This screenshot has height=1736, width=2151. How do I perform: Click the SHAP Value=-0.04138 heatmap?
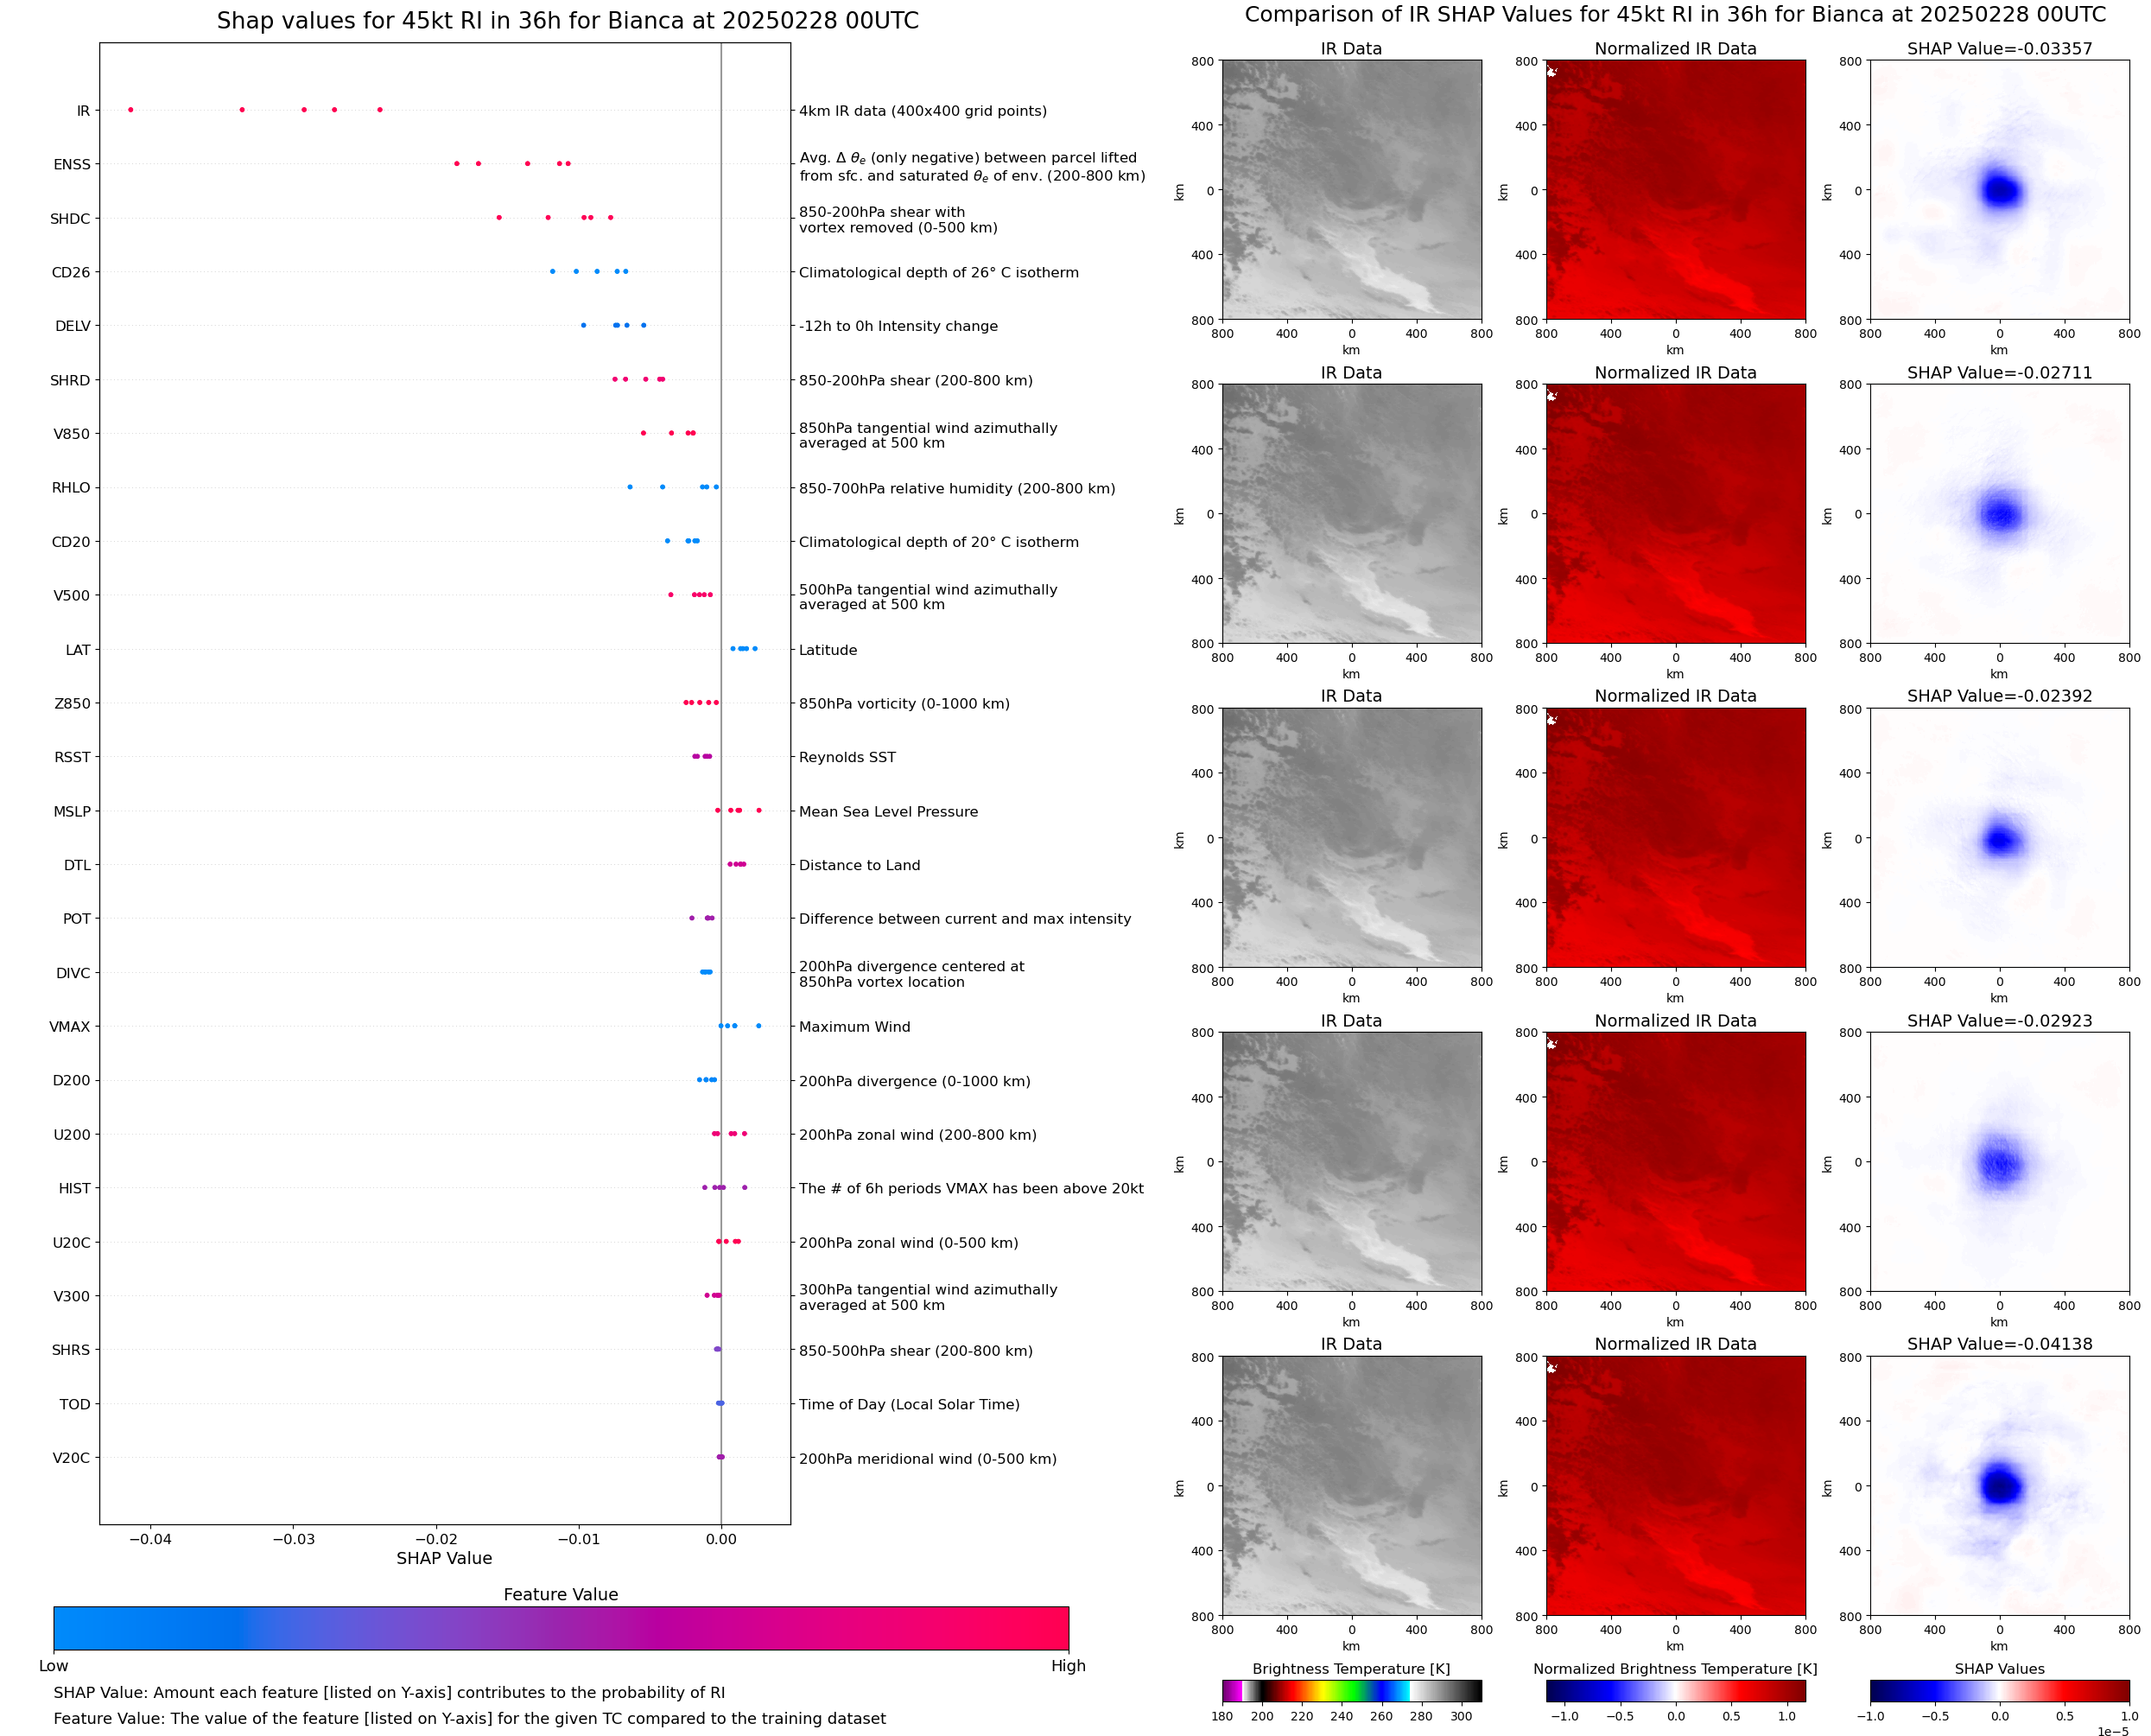point(1998,1485)
